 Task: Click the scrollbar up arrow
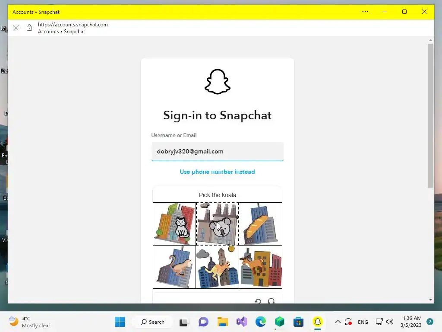coord(430,40)
